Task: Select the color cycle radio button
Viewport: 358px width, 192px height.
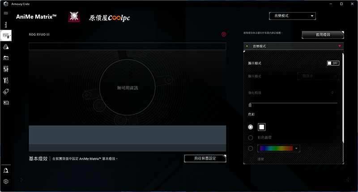Action: [251, 138]
